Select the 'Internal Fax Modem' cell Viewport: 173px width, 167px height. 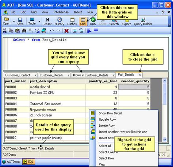click(x=57, y=104)
